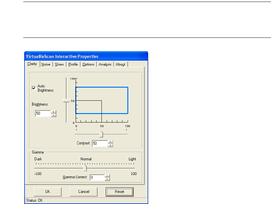The width and height of the screenshot is (271, 204).
Task: Increase Contrast with the up arrow
Action: (x=110, y=142)
